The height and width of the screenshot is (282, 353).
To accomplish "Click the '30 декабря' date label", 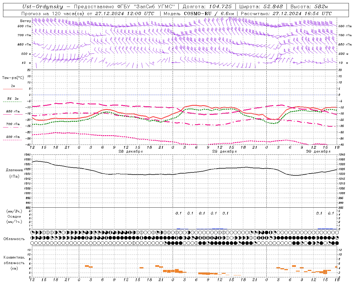I will (x=318, y=151).
